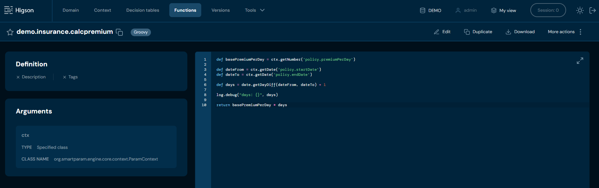Viewport: 599px width, 188px height.
Task: Open the More actions three-dot menu
Action: pos(580,32)
